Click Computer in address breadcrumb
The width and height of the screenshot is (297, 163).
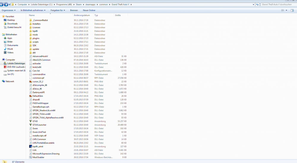[22, 4]
